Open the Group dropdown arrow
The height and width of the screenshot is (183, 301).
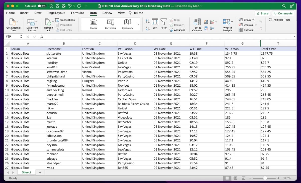(253, 20)
